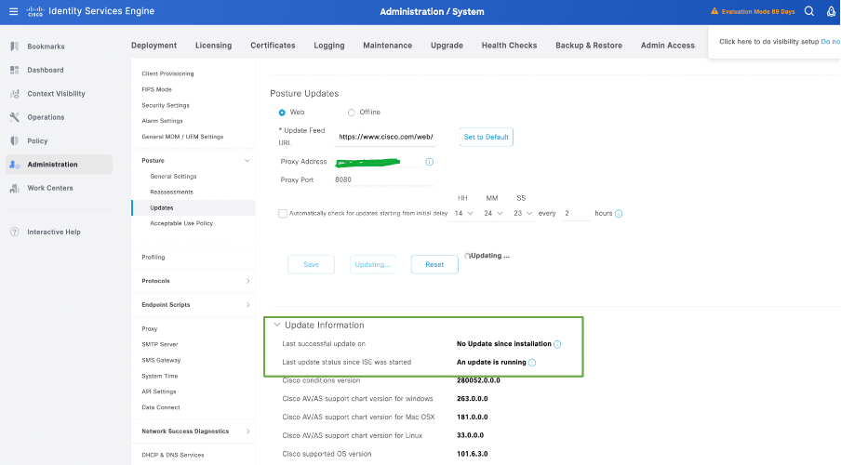Click the Dashboard icon in sidebar
The image size is (841, 465).
point(15,70)
